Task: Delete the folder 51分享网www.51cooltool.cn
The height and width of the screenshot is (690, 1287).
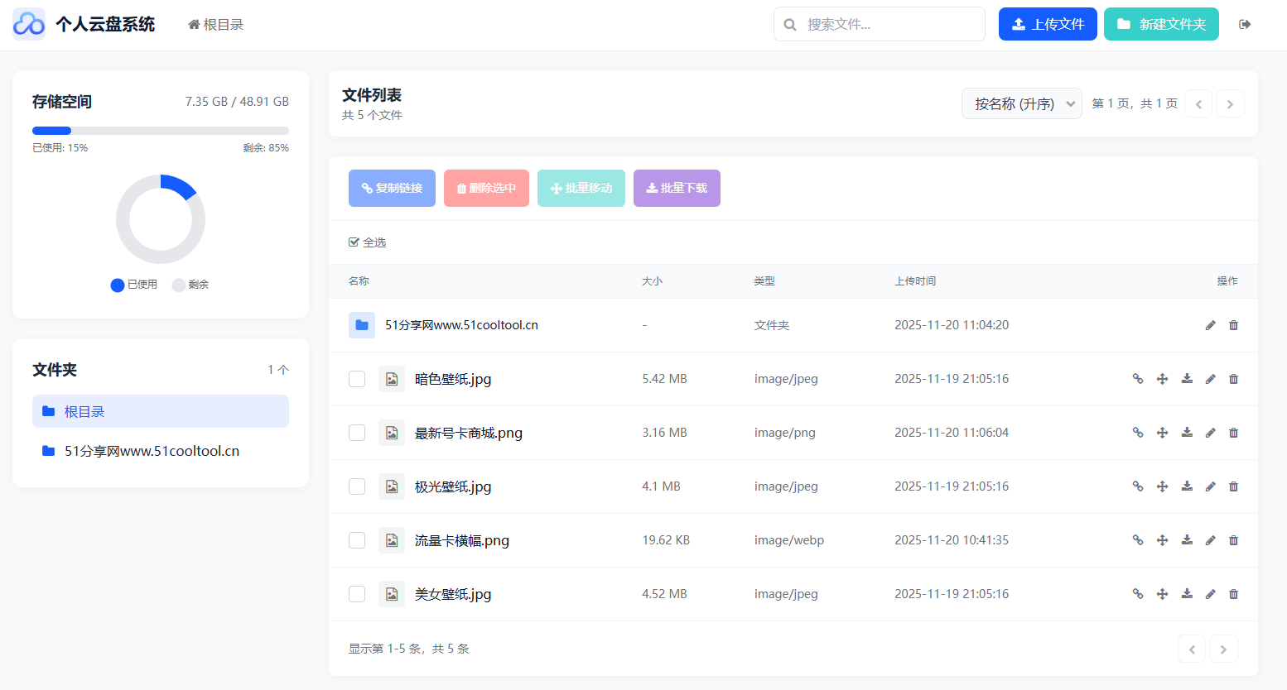Action: pos(1233,324)
